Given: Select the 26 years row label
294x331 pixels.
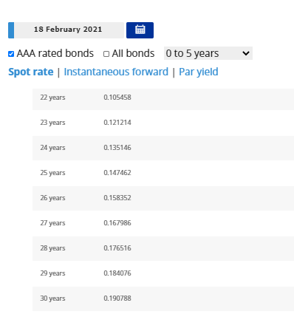Looking at the screenshot, I should 52,198.
